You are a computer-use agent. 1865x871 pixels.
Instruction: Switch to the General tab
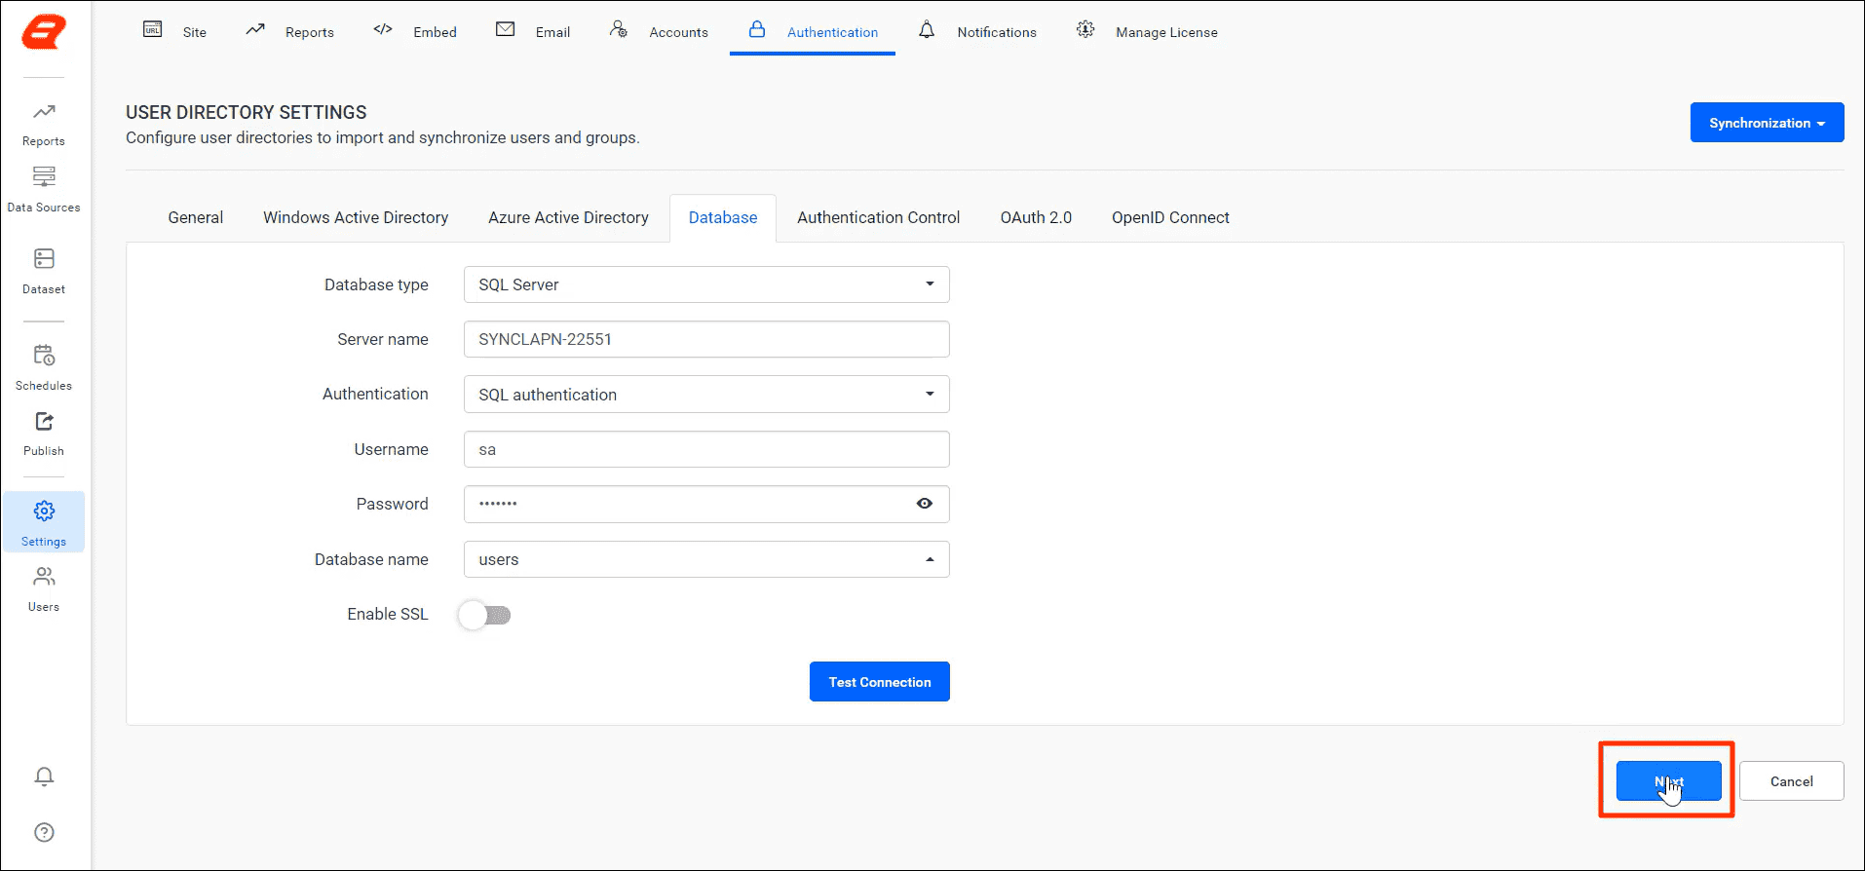[196, 217]
